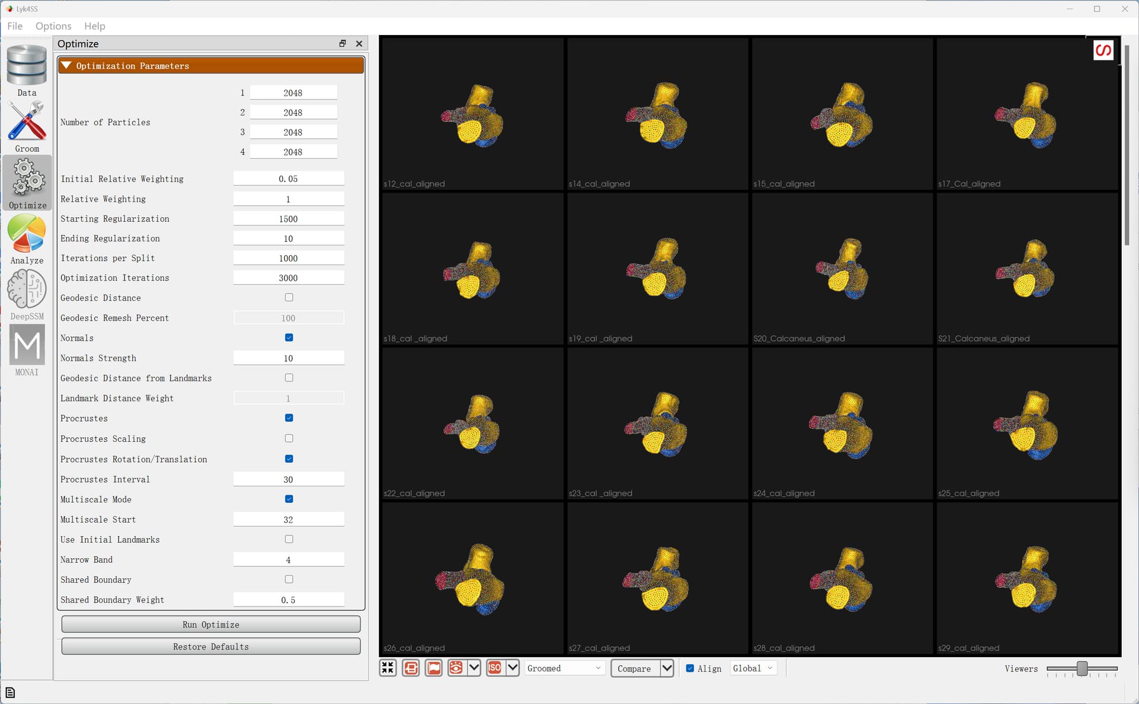Click the fit-to-view collapse arrows icon
This screenshot has width=1139, height=704.
pyautogui.click(x=388, y=668)
